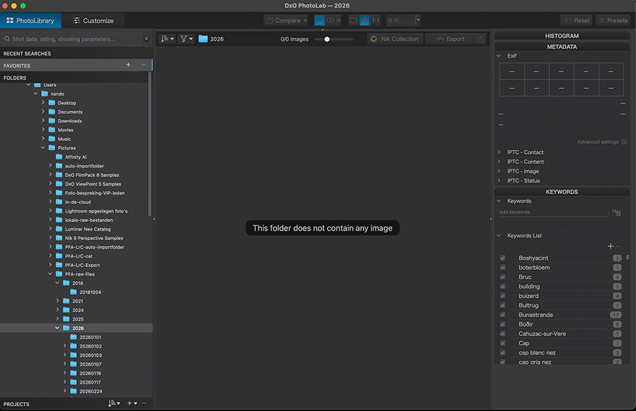Expand the IPTC - Status section
636x411 pixels.
coord(499,180)
